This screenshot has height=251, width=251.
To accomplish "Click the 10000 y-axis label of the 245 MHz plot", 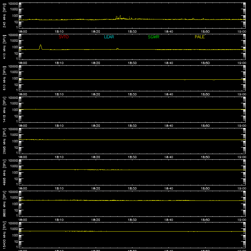I will pyautogui.click(x=13, y=3).
